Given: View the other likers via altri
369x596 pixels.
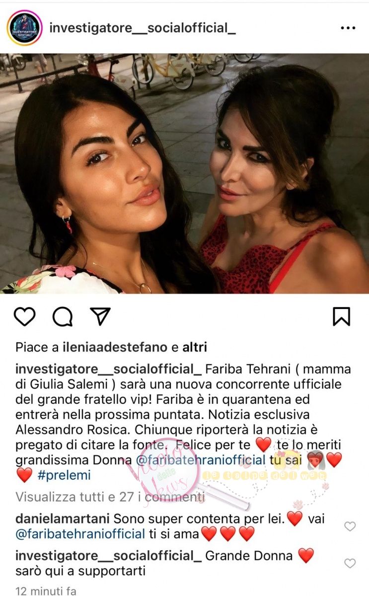Looking at the screenshot, I should coord(195,347).
